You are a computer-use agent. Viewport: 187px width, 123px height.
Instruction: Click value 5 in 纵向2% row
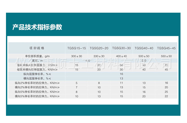pos(77,83)
